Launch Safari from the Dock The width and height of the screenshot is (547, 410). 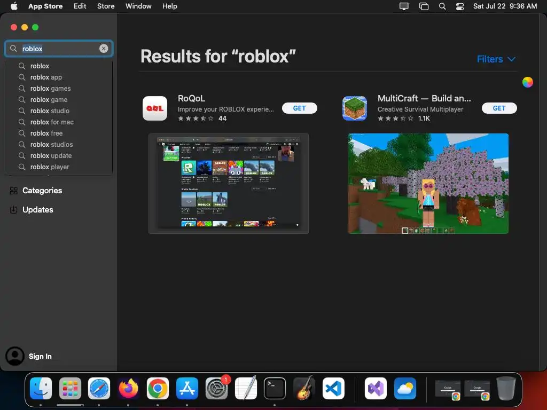tap(99, 388)
